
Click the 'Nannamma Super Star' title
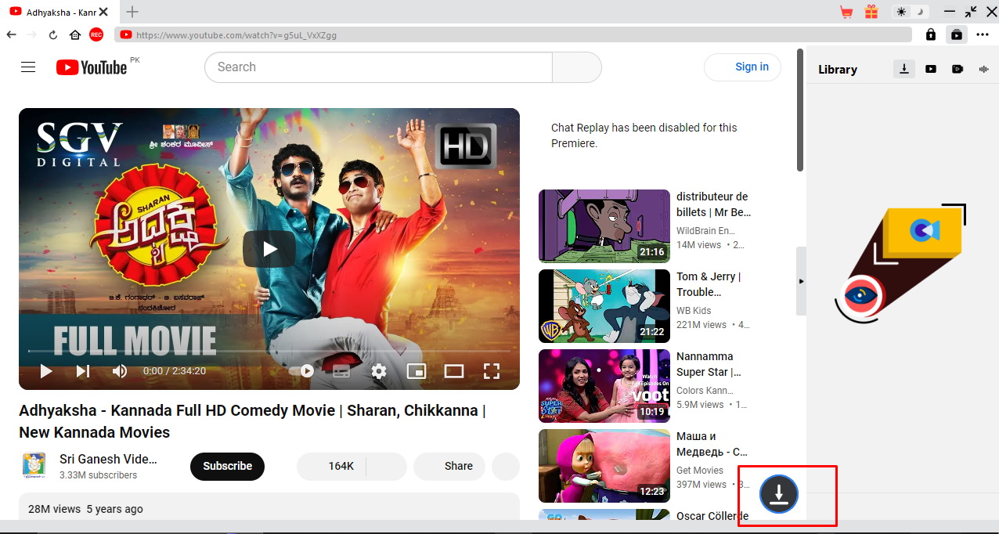709,364
